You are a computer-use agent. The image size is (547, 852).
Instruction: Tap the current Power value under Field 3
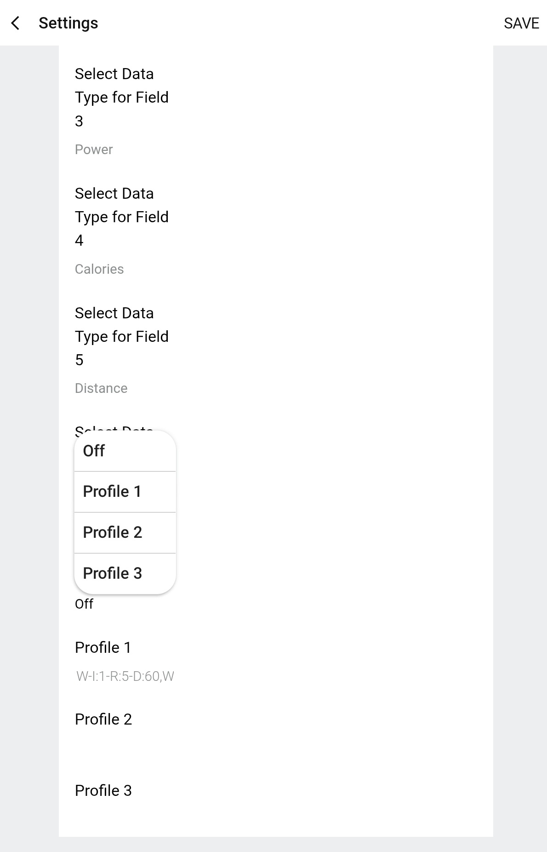[x=94, y=149]
